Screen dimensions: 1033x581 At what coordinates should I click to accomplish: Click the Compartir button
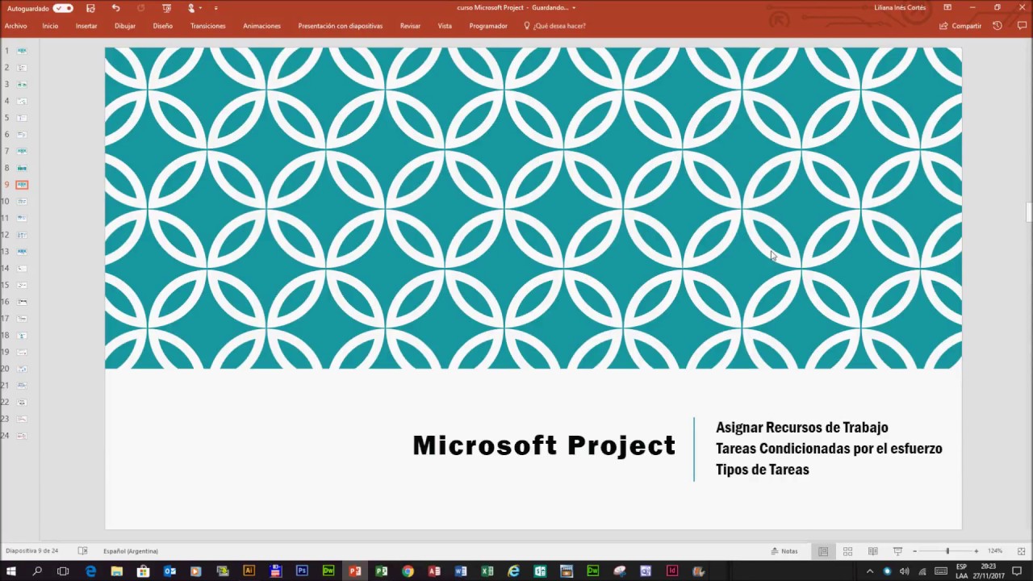pos(960,26)
